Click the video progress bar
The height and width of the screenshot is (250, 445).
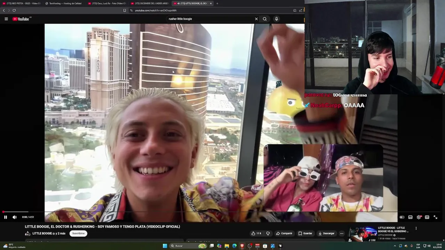(x=222, y=211)
